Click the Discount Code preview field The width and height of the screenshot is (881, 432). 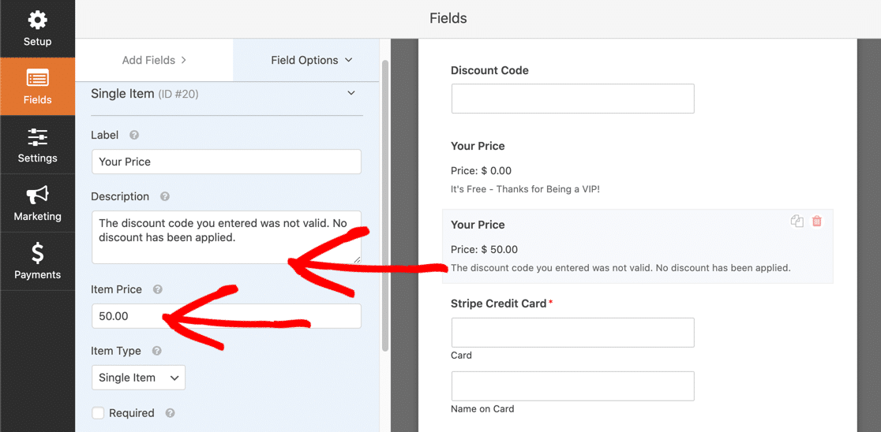(x=572, y=99)
